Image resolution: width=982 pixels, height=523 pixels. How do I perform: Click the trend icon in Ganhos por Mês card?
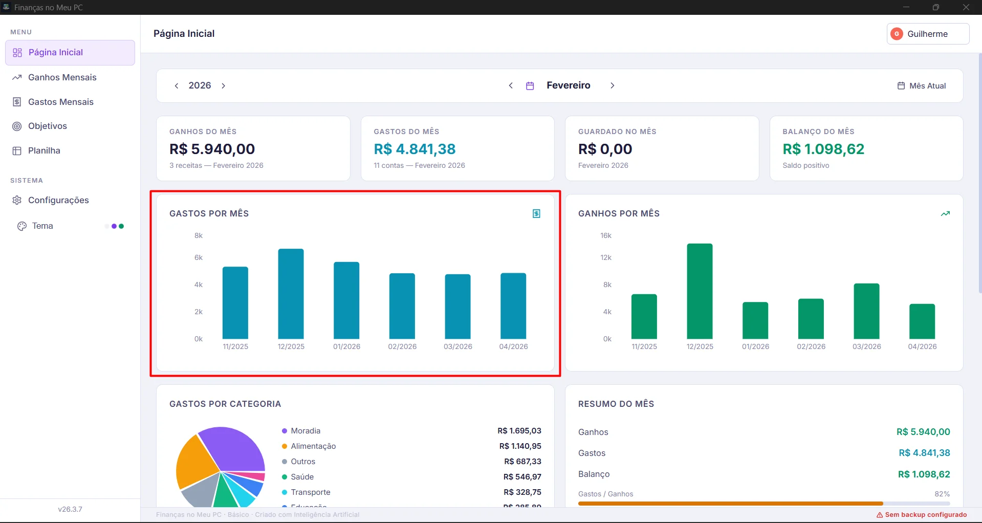pyautogui.click(x=945, y=213)
